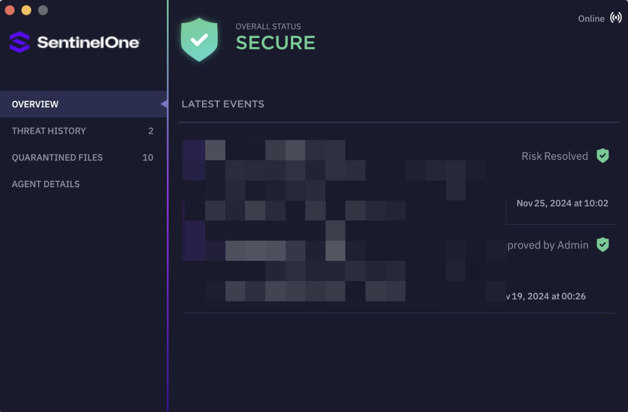Click the Online connection status text
Image resolution: width=628 pixels, height=412 pixels.
coord(591,19)
